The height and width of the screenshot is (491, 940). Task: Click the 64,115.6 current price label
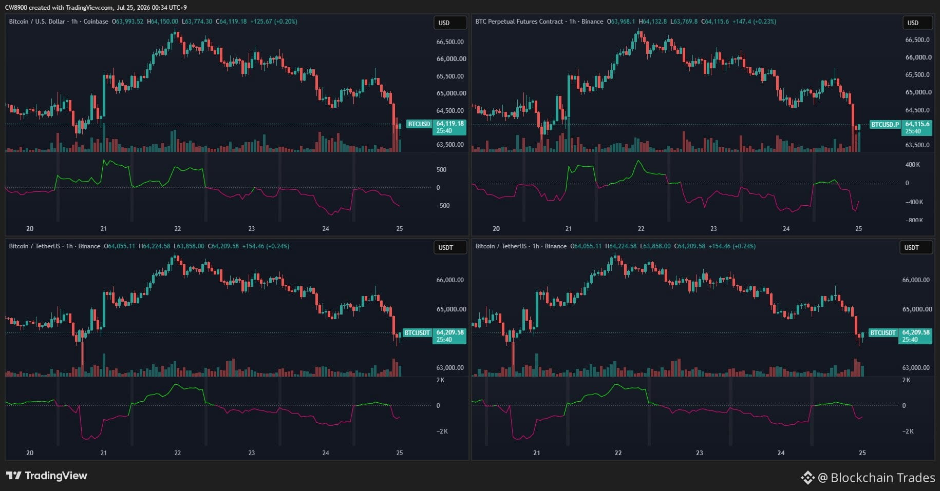point(917,124)
